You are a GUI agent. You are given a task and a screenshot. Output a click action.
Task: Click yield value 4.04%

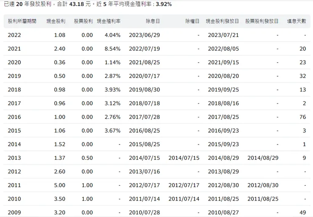pos(113,35)
